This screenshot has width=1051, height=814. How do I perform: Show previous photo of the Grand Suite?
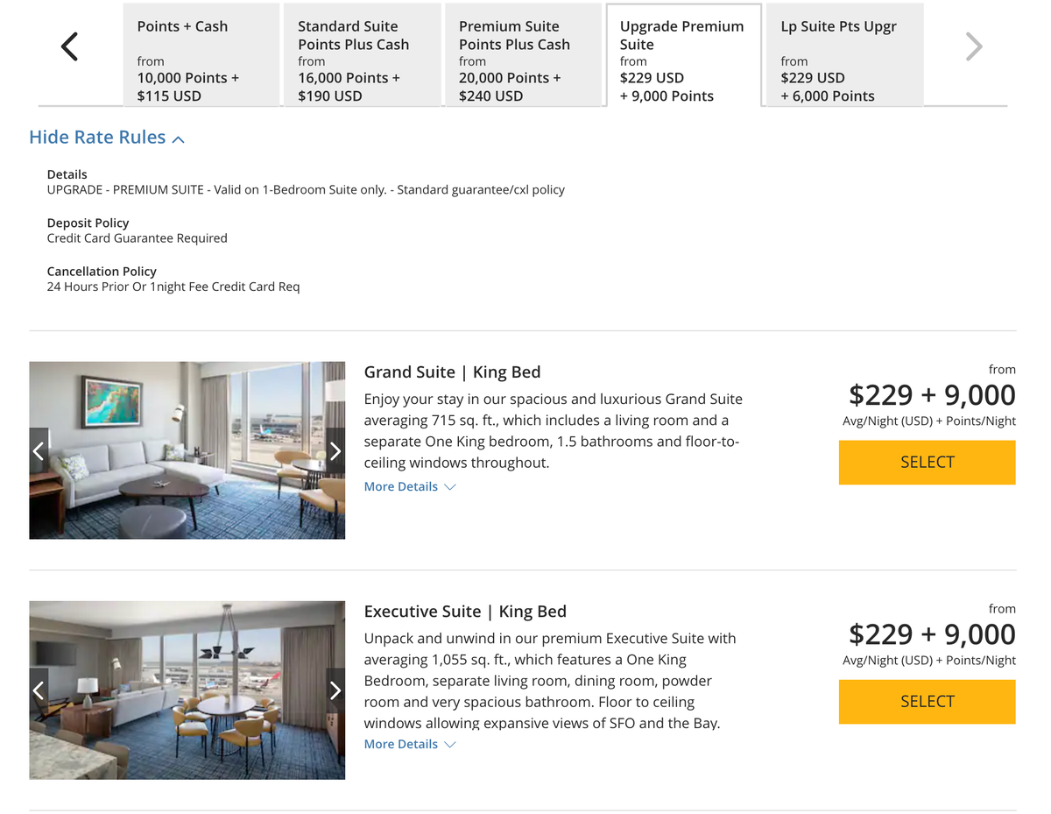click(x=39, y=450)
